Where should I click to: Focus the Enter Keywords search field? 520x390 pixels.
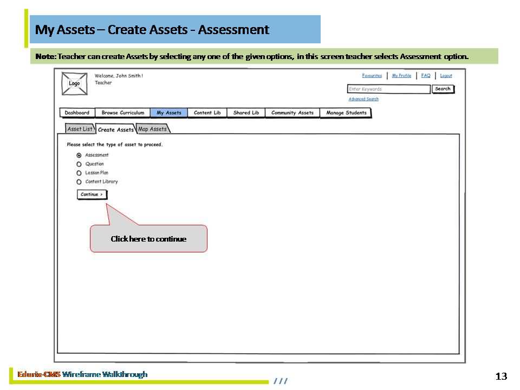tap(388, 89)
